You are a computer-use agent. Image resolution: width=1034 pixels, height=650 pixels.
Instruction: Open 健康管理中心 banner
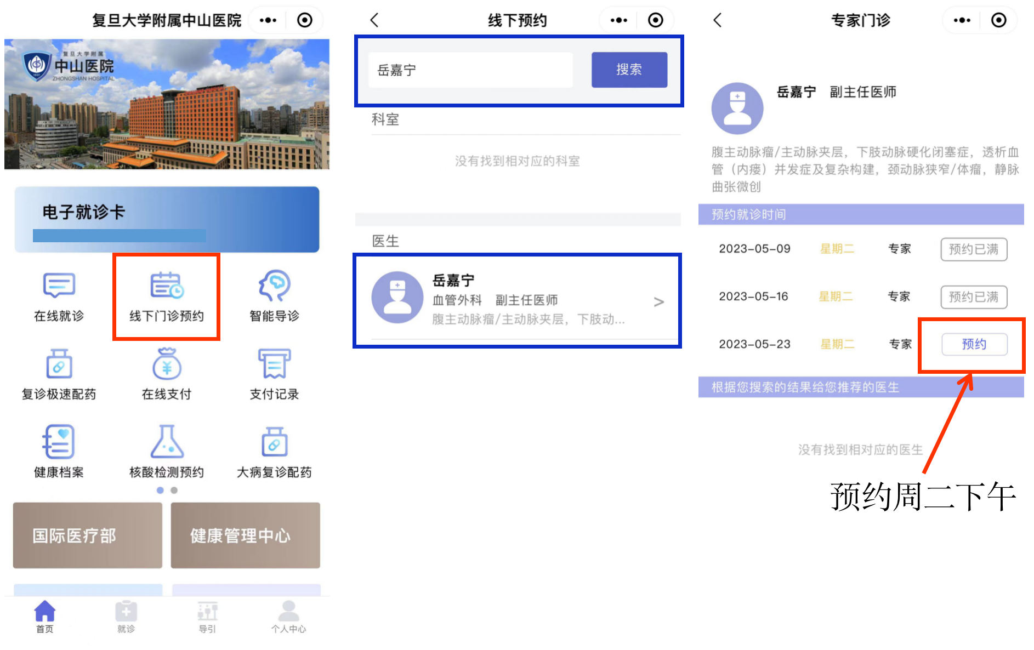(x=245, y=535)
